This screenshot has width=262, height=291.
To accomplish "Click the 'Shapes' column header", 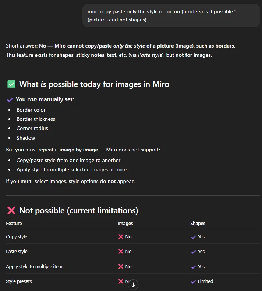I will click(198, 224).
